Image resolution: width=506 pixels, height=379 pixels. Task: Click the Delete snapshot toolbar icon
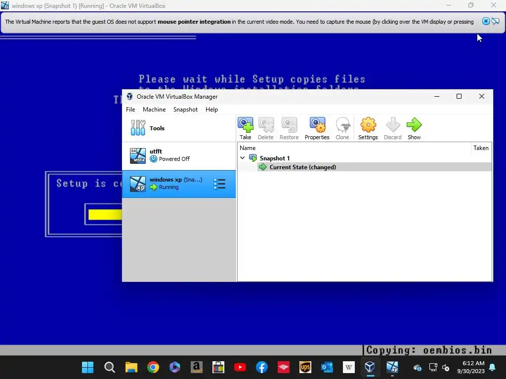(265, 129)
